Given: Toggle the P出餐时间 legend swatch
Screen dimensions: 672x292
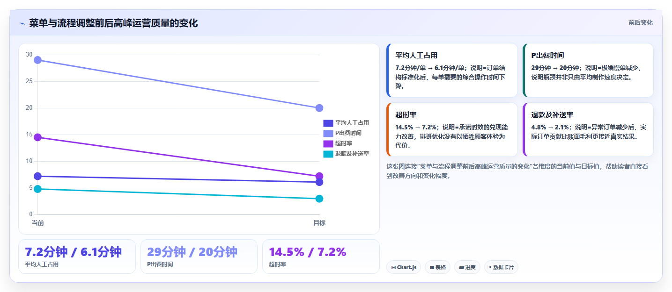Looking at the screenshot, I should click(x=328, y=133).
